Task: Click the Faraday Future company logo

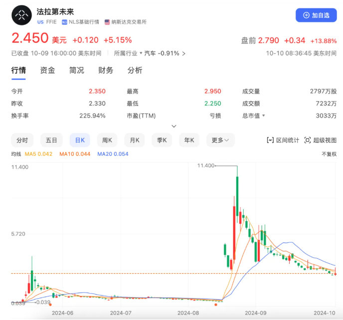Action: (x=21, y=15)
